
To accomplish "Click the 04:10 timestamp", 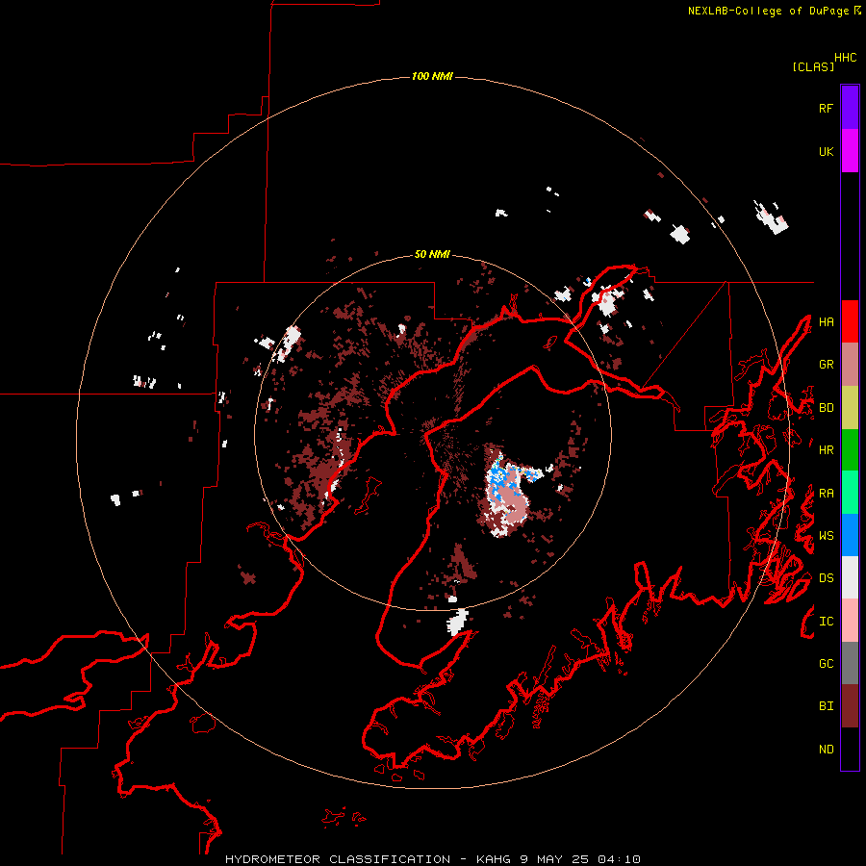I will (619, 859).
